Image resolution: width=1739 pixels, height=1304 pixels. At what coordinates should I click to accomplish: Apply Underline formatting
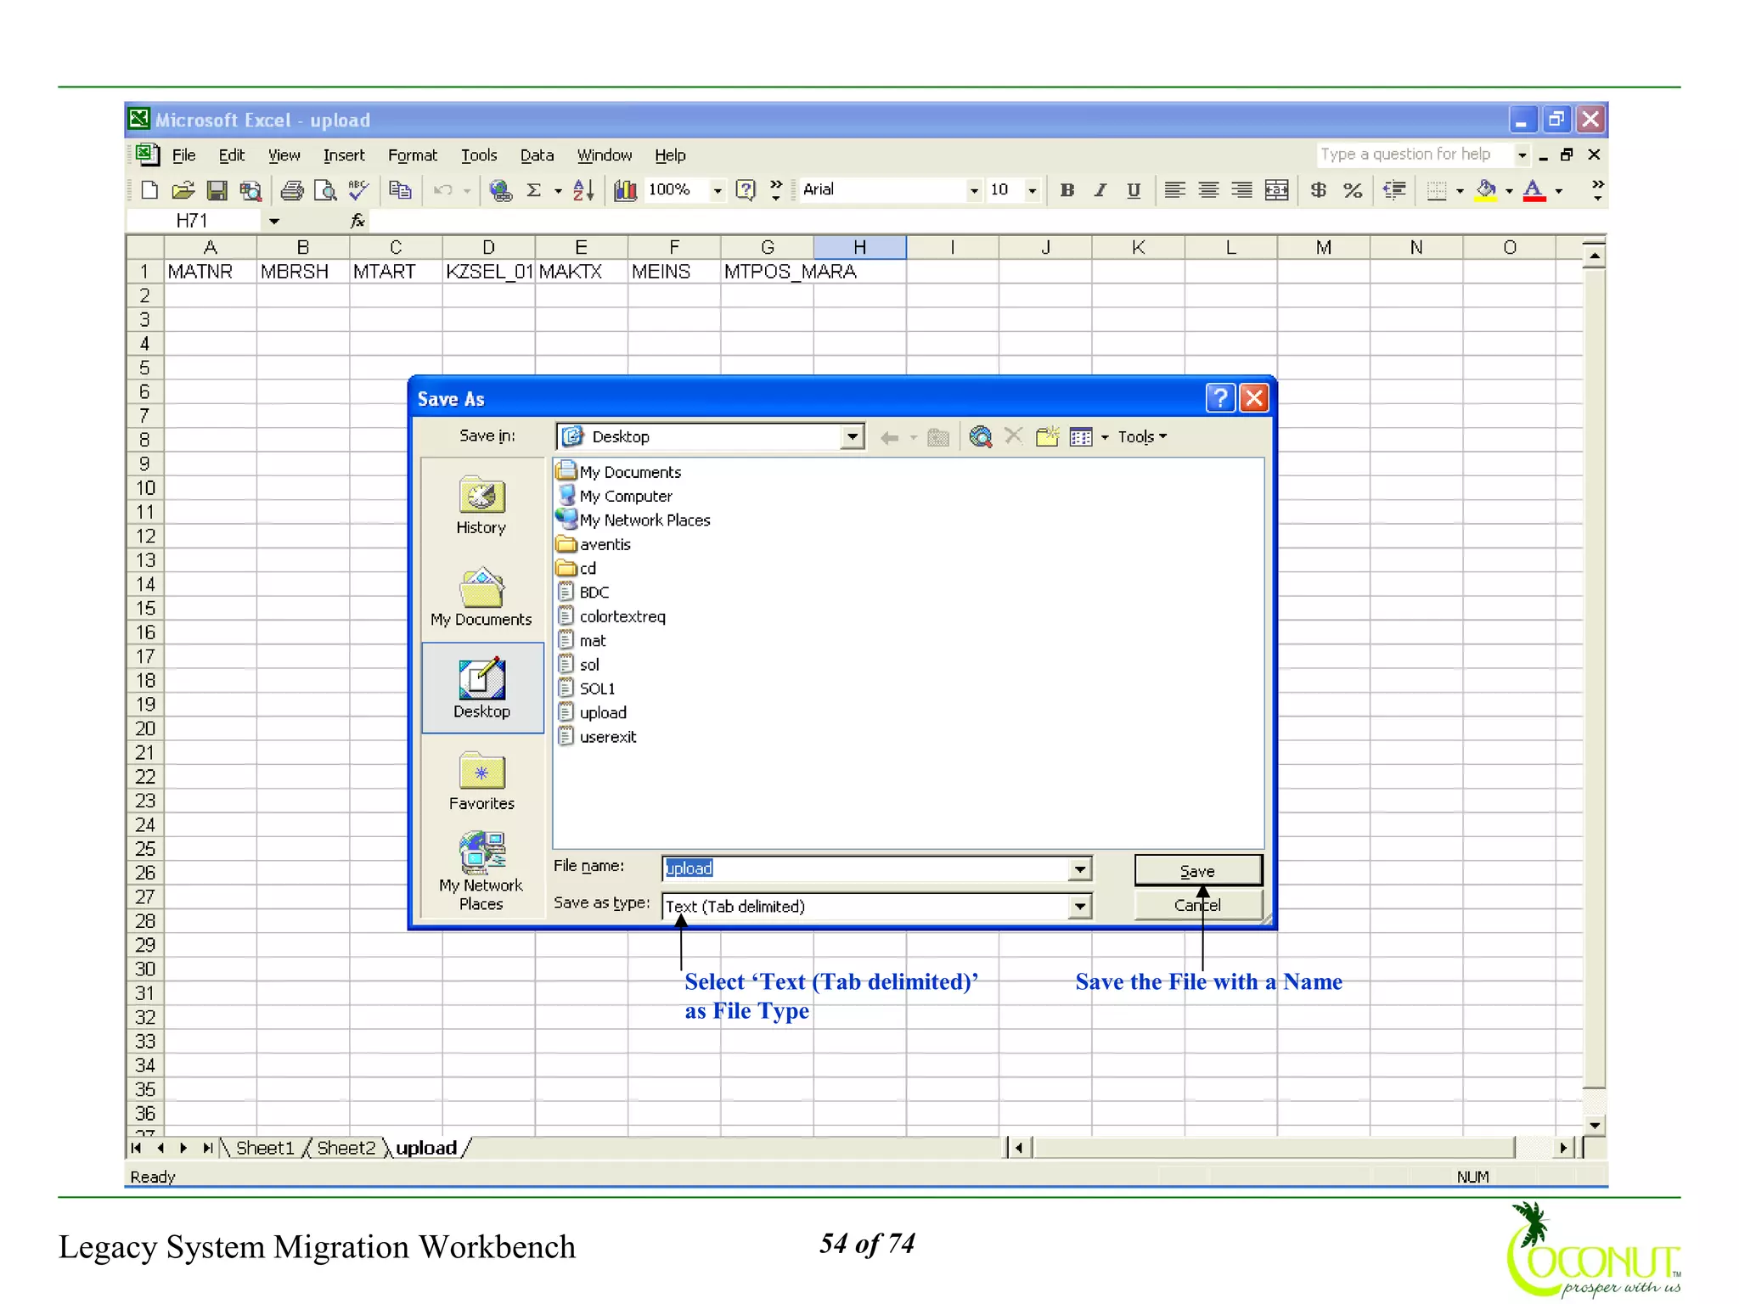1134,190
